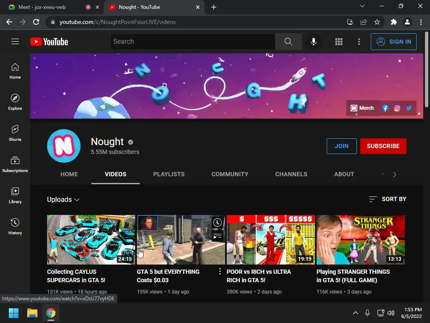Screen dimensions: 430x323
Task: Open a new browser tab
Action: [214, 7]
